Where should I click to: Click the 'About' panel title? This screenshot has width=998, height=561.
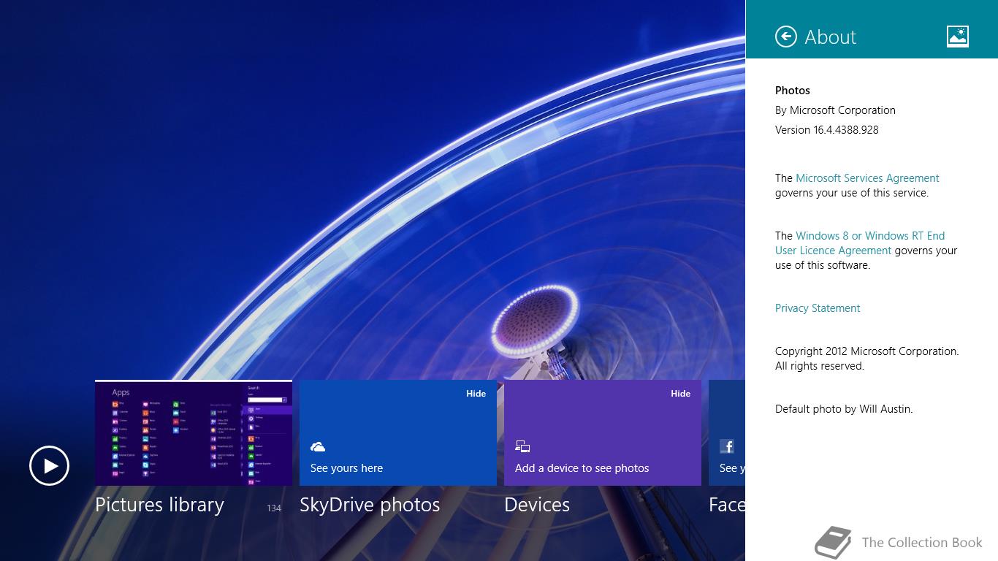830,37
